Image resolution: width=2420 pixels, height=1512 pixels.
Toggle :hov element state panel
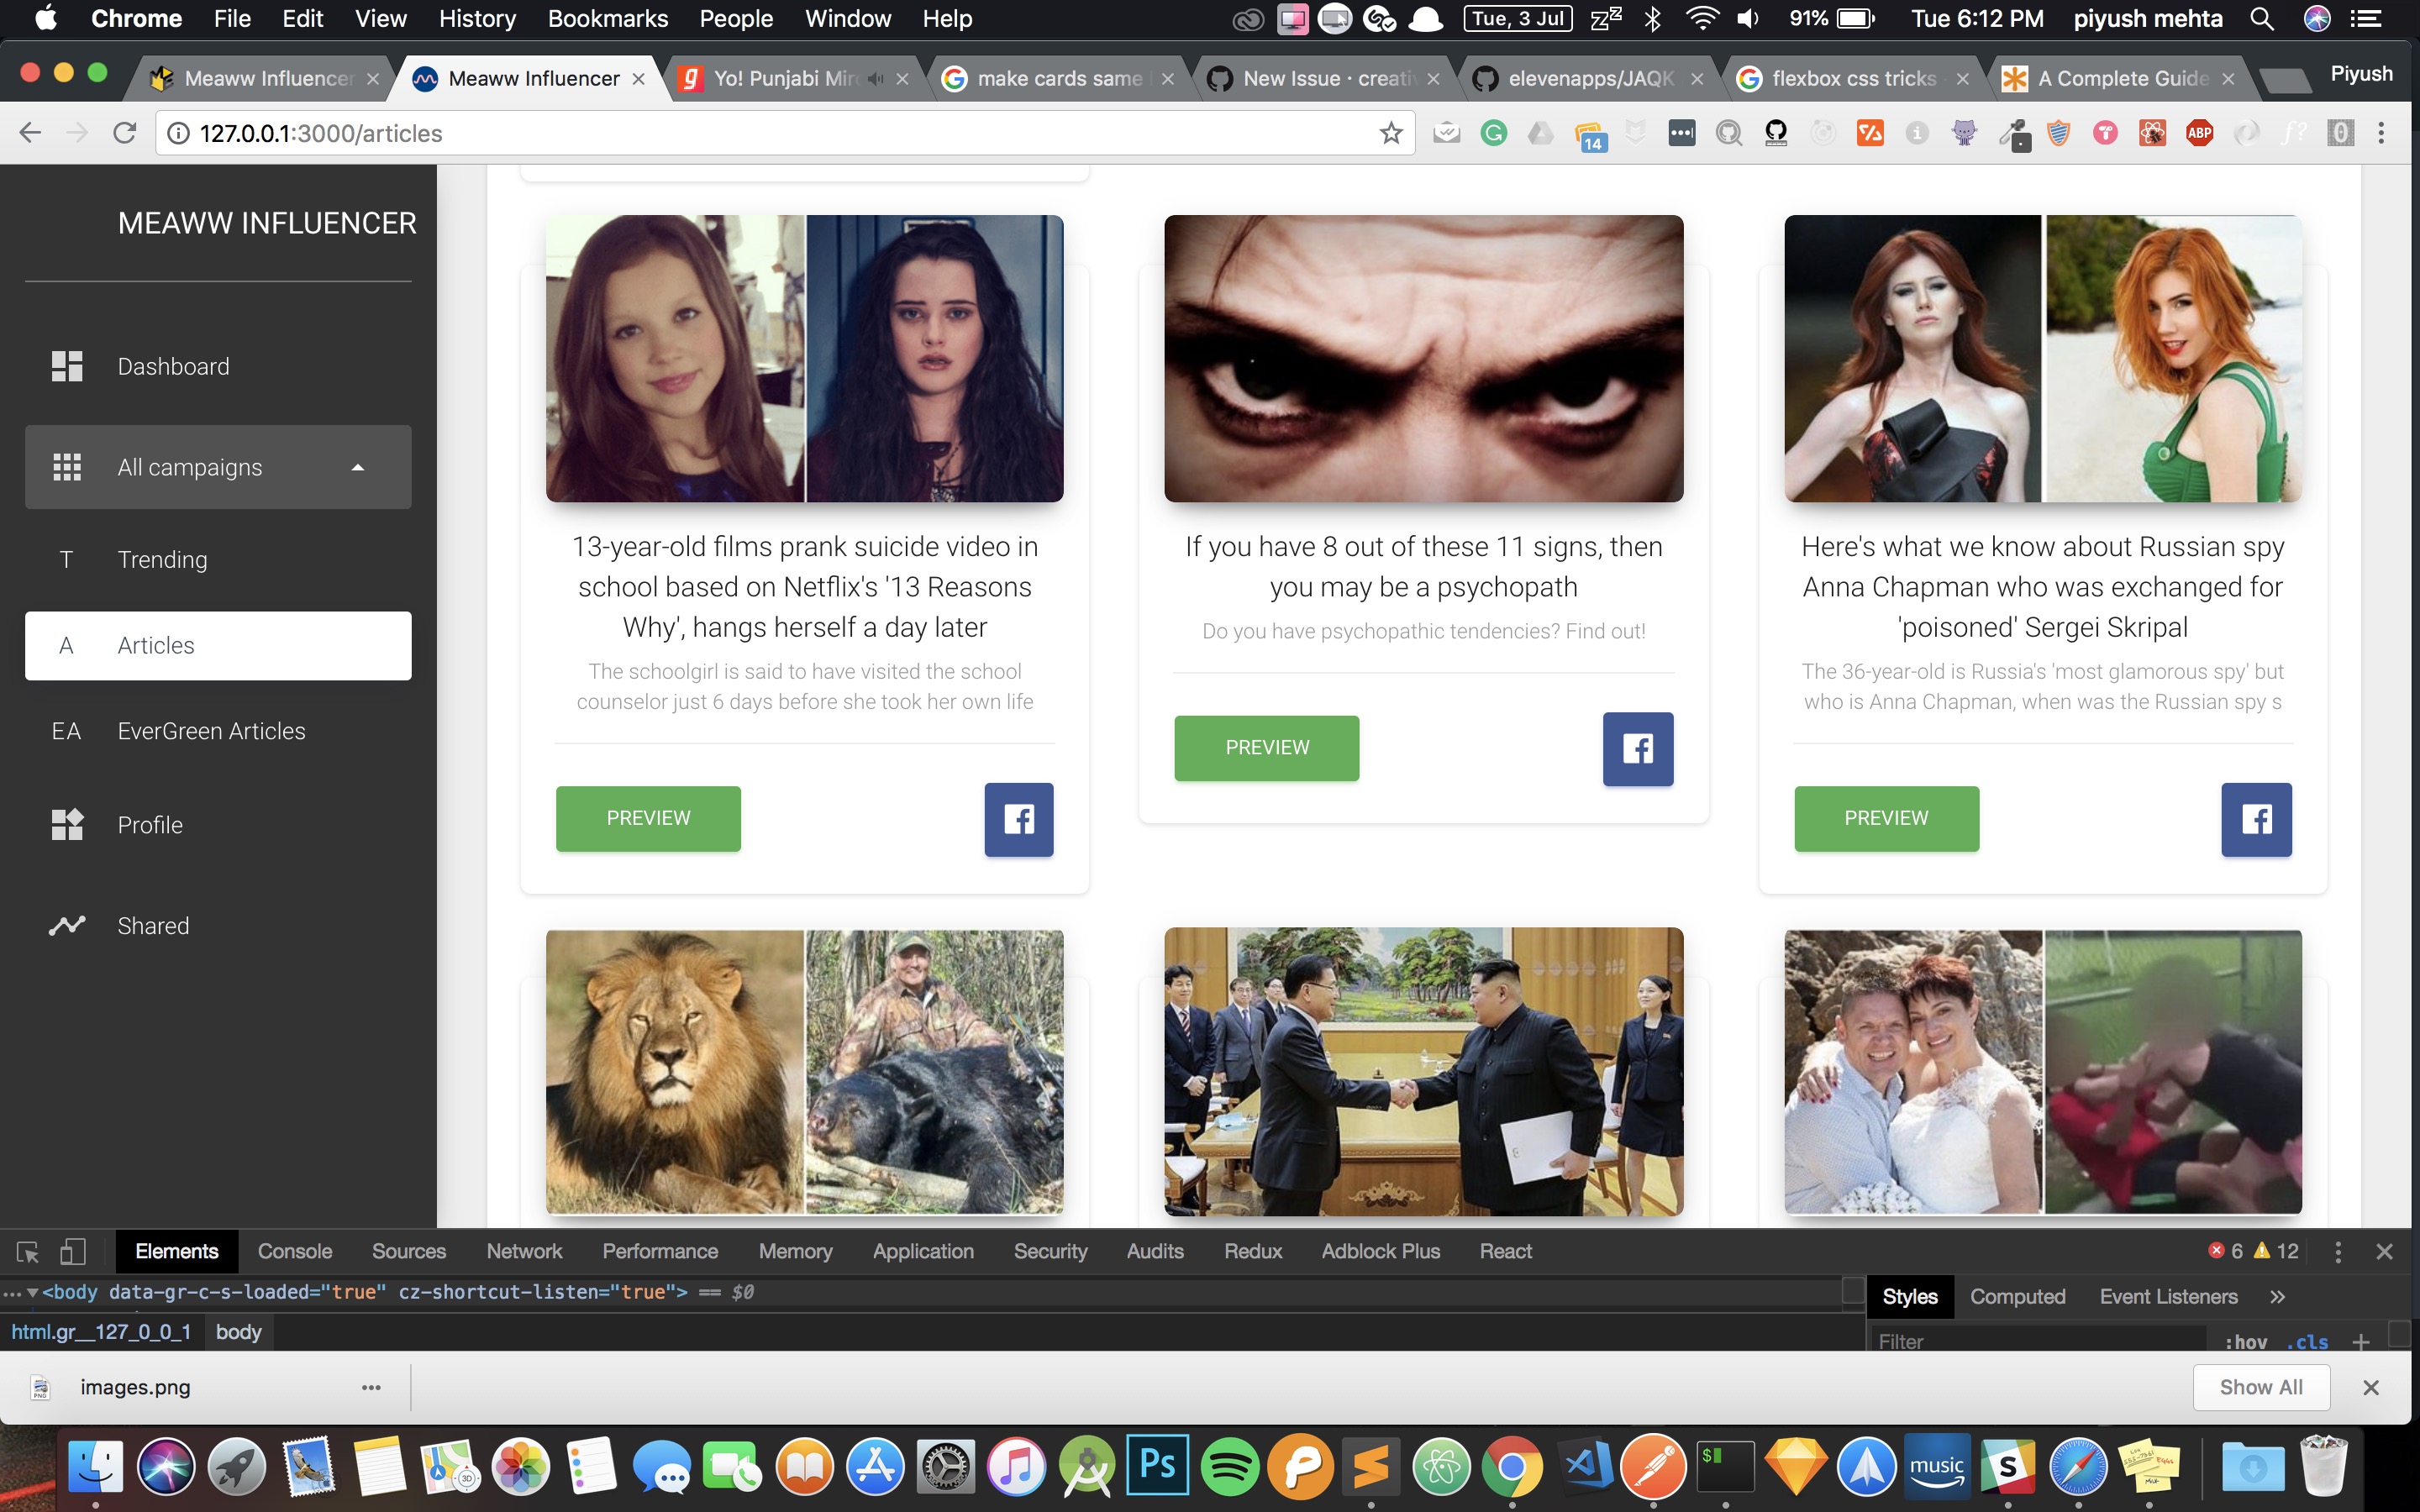pos(2245,1341)
